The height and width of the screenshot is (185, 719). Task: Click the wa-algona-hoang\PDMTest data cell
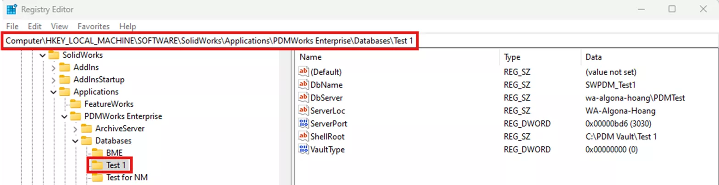click(x=635, y=98)
